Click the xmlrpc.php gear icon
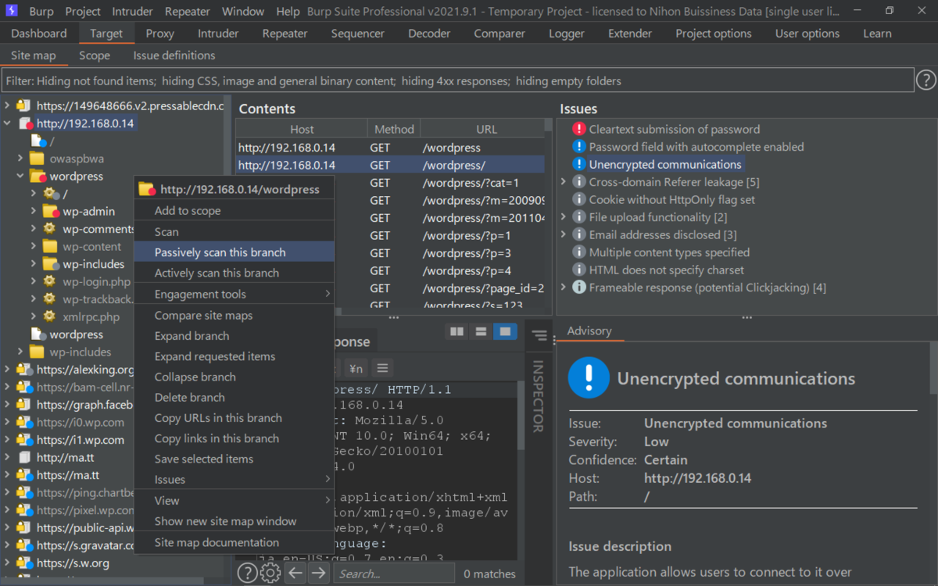The image size is (938, 586). (x=50, y=316)
